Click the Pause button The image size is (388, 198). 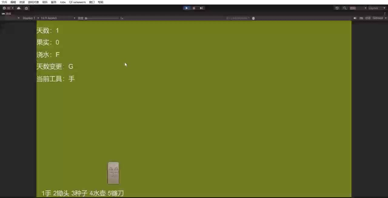[x=194, y=8]
